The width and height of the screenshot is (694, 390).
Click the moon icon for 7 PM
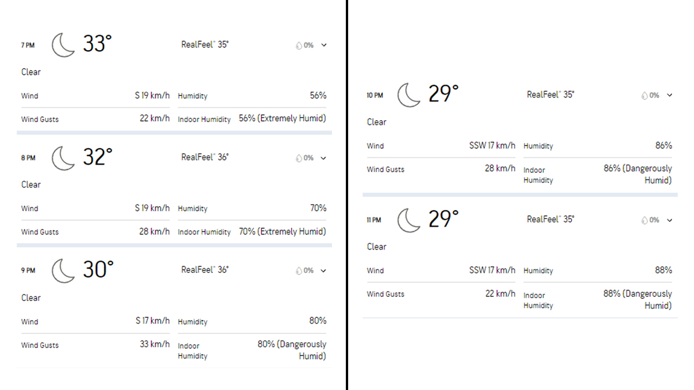[x=64, y=45]
